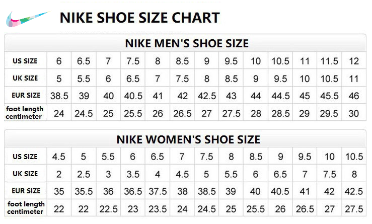Select women's US size 4.5 cell
This screenshot has width=372, height=224.
[x=59, y=157]
